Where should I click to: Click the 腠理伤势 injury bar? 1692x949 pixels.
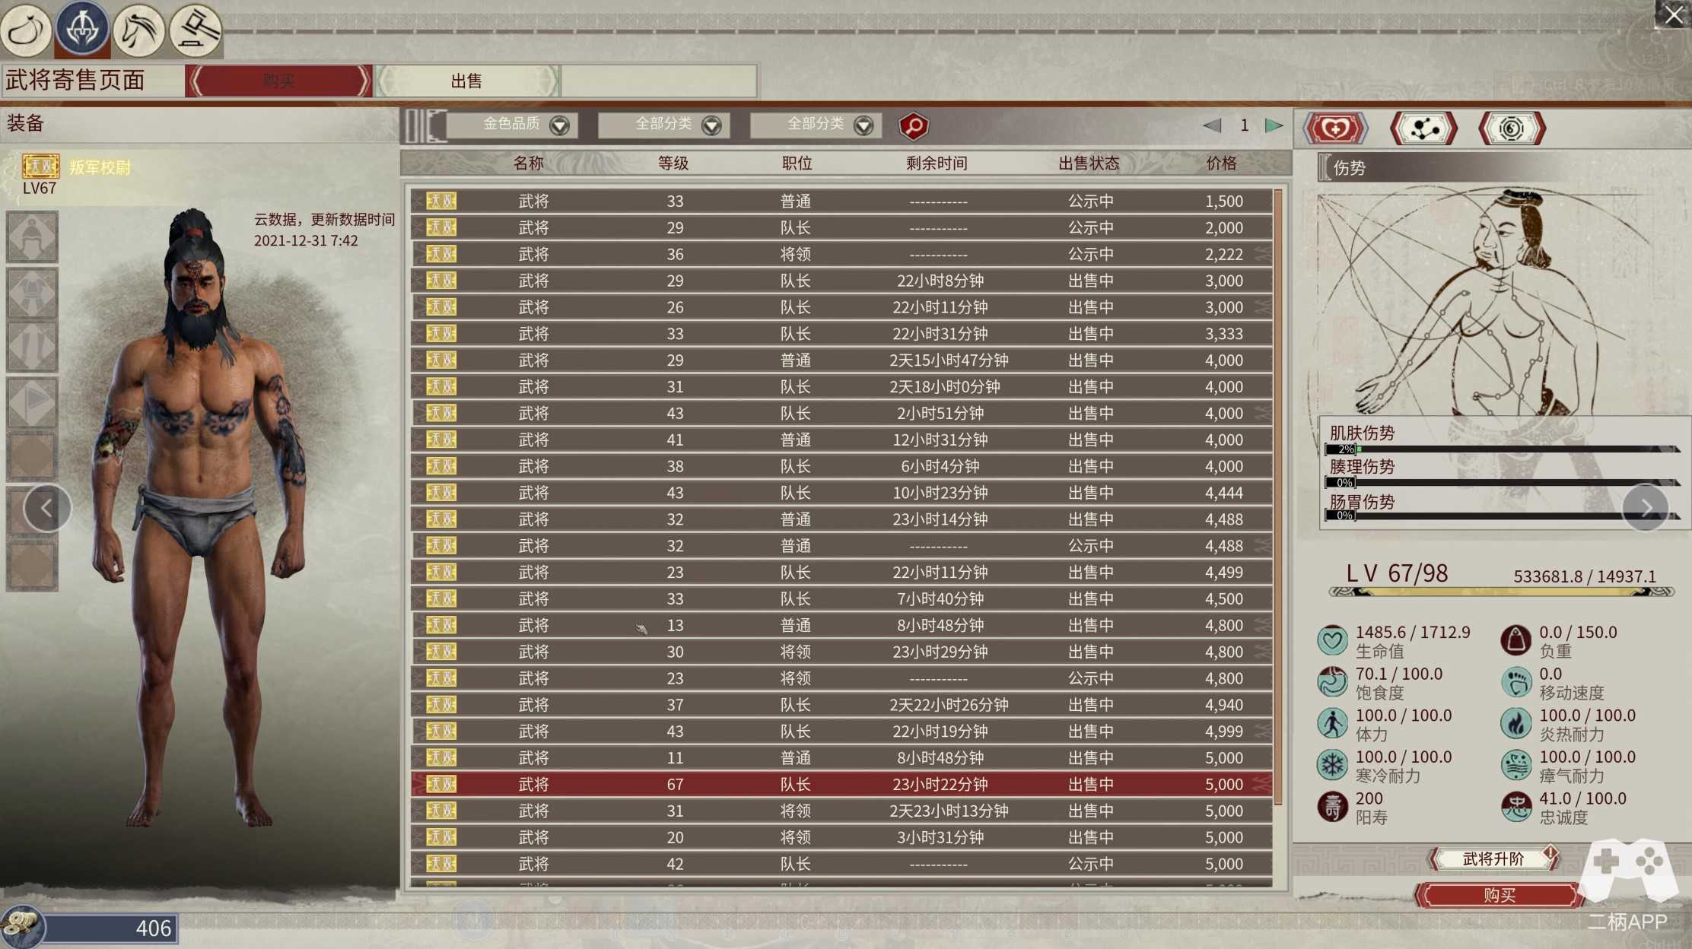(1503, 482)
